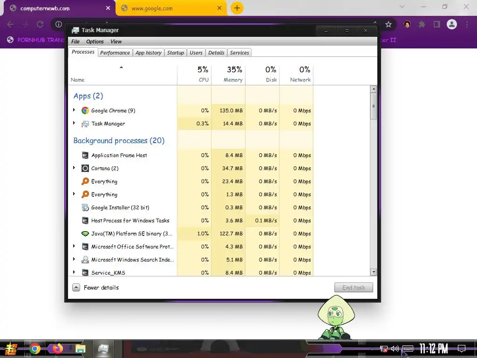Open Firefox from the taskbar
The width and height of the screenshot is (477, 358).
tap(57, 349)
